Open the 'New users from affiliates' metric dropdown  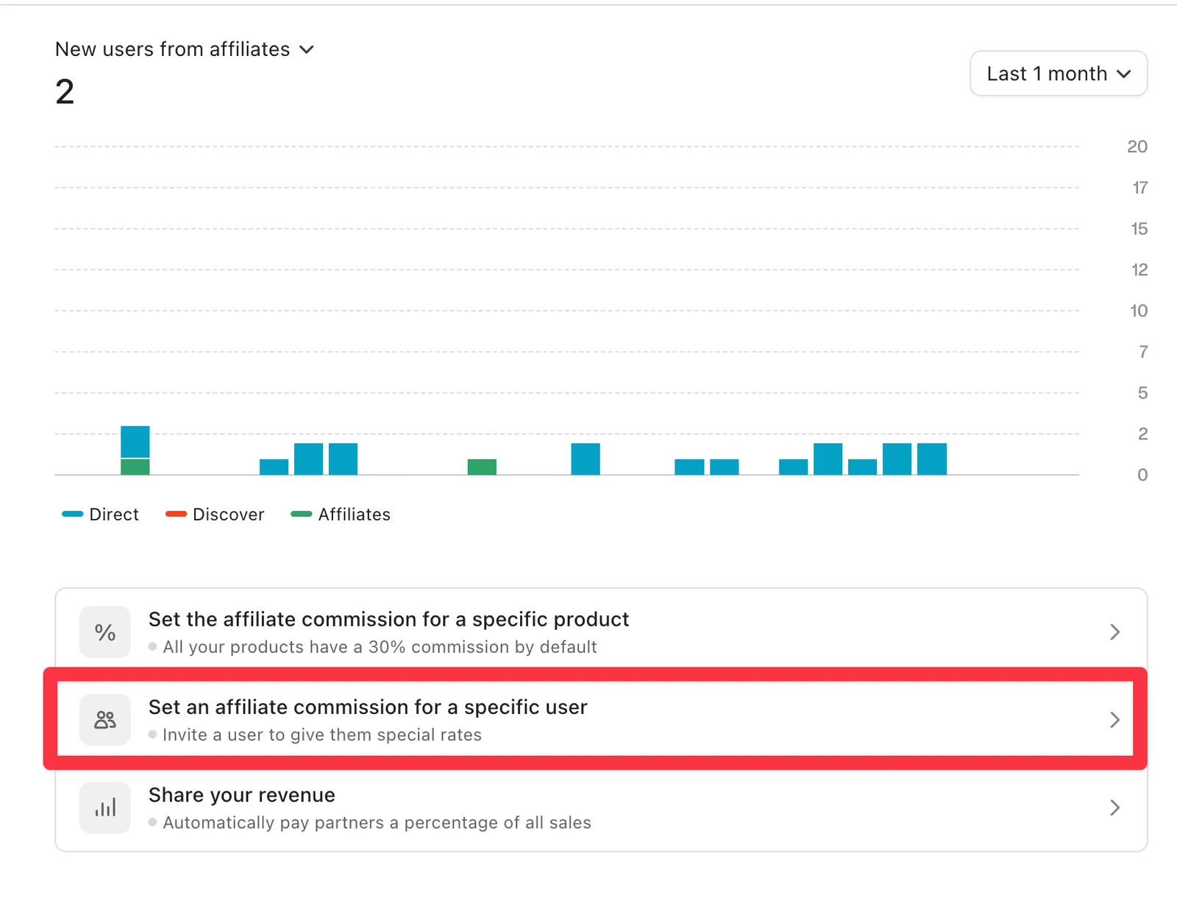(185, 49)
